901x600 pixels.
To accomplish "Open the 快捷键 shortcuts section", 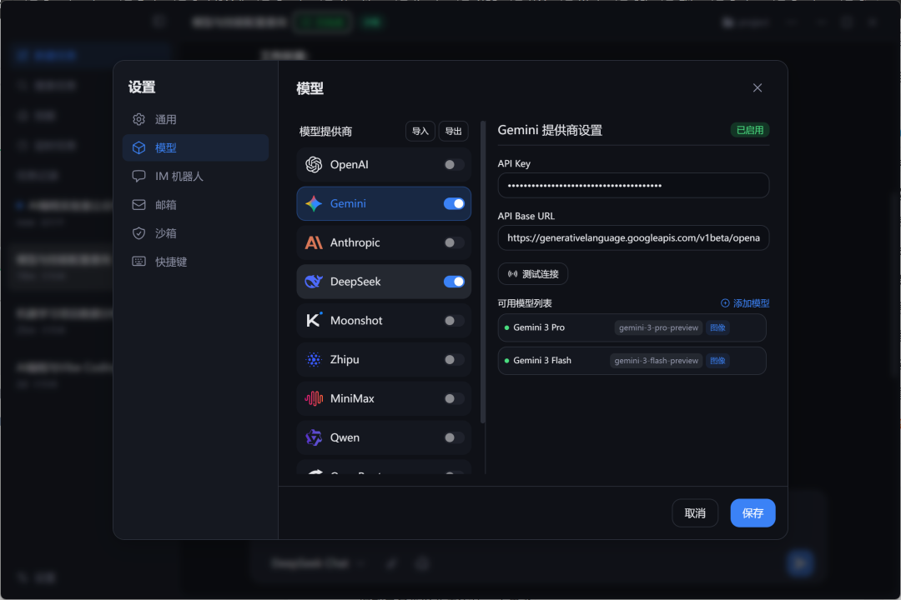I will point(195,262).
